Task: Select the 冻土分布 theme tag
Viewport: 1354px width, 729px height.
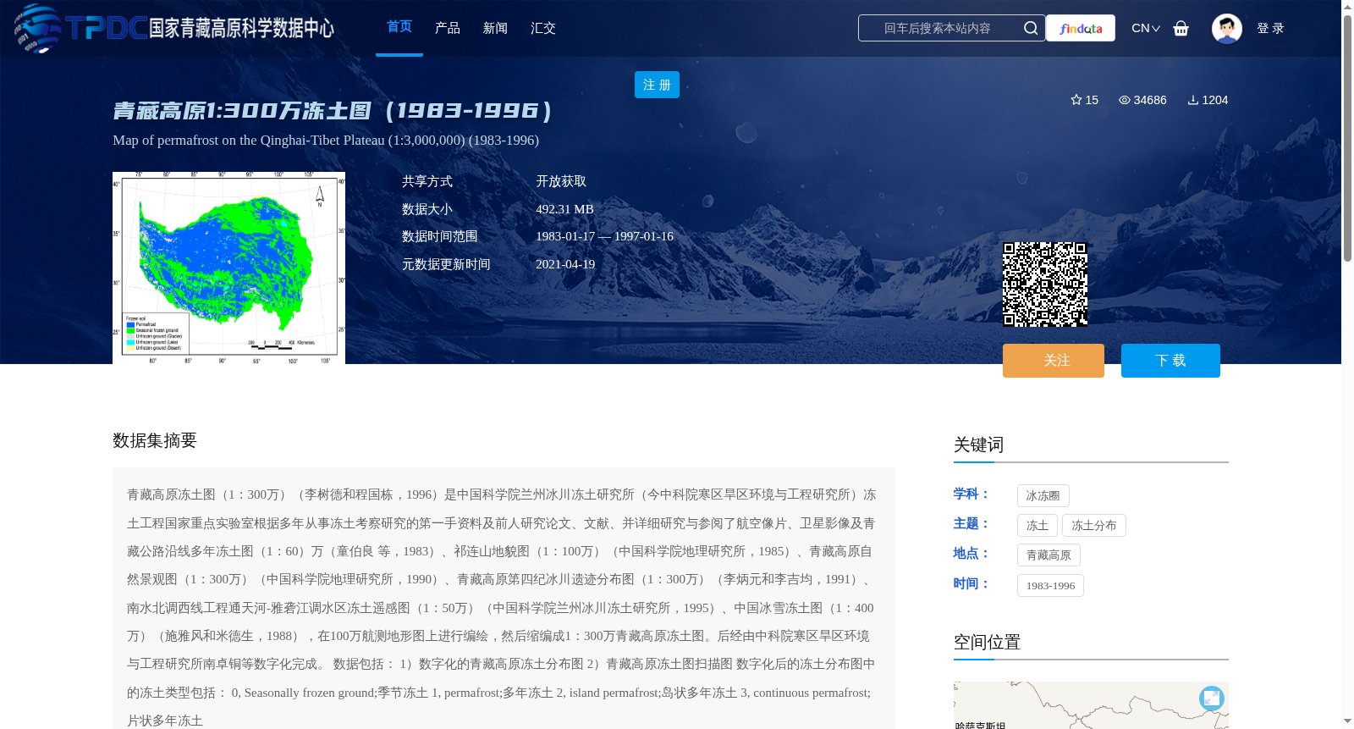Action: click(1094, 525)
